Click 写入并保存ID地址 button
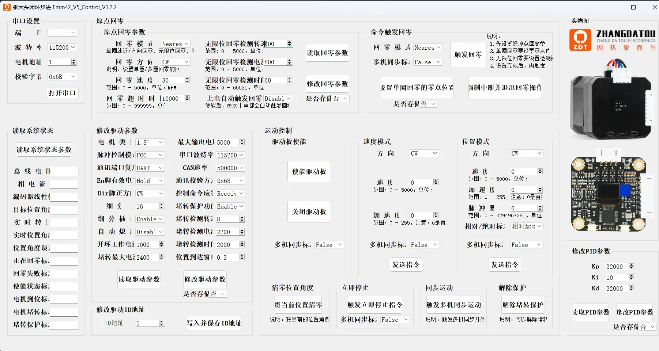Screen dimensions: 659x351 click(x=214, y=323)
